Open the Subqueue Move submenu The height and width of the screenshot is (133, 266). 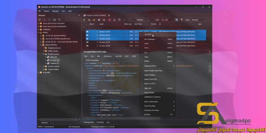click(158, 66)
